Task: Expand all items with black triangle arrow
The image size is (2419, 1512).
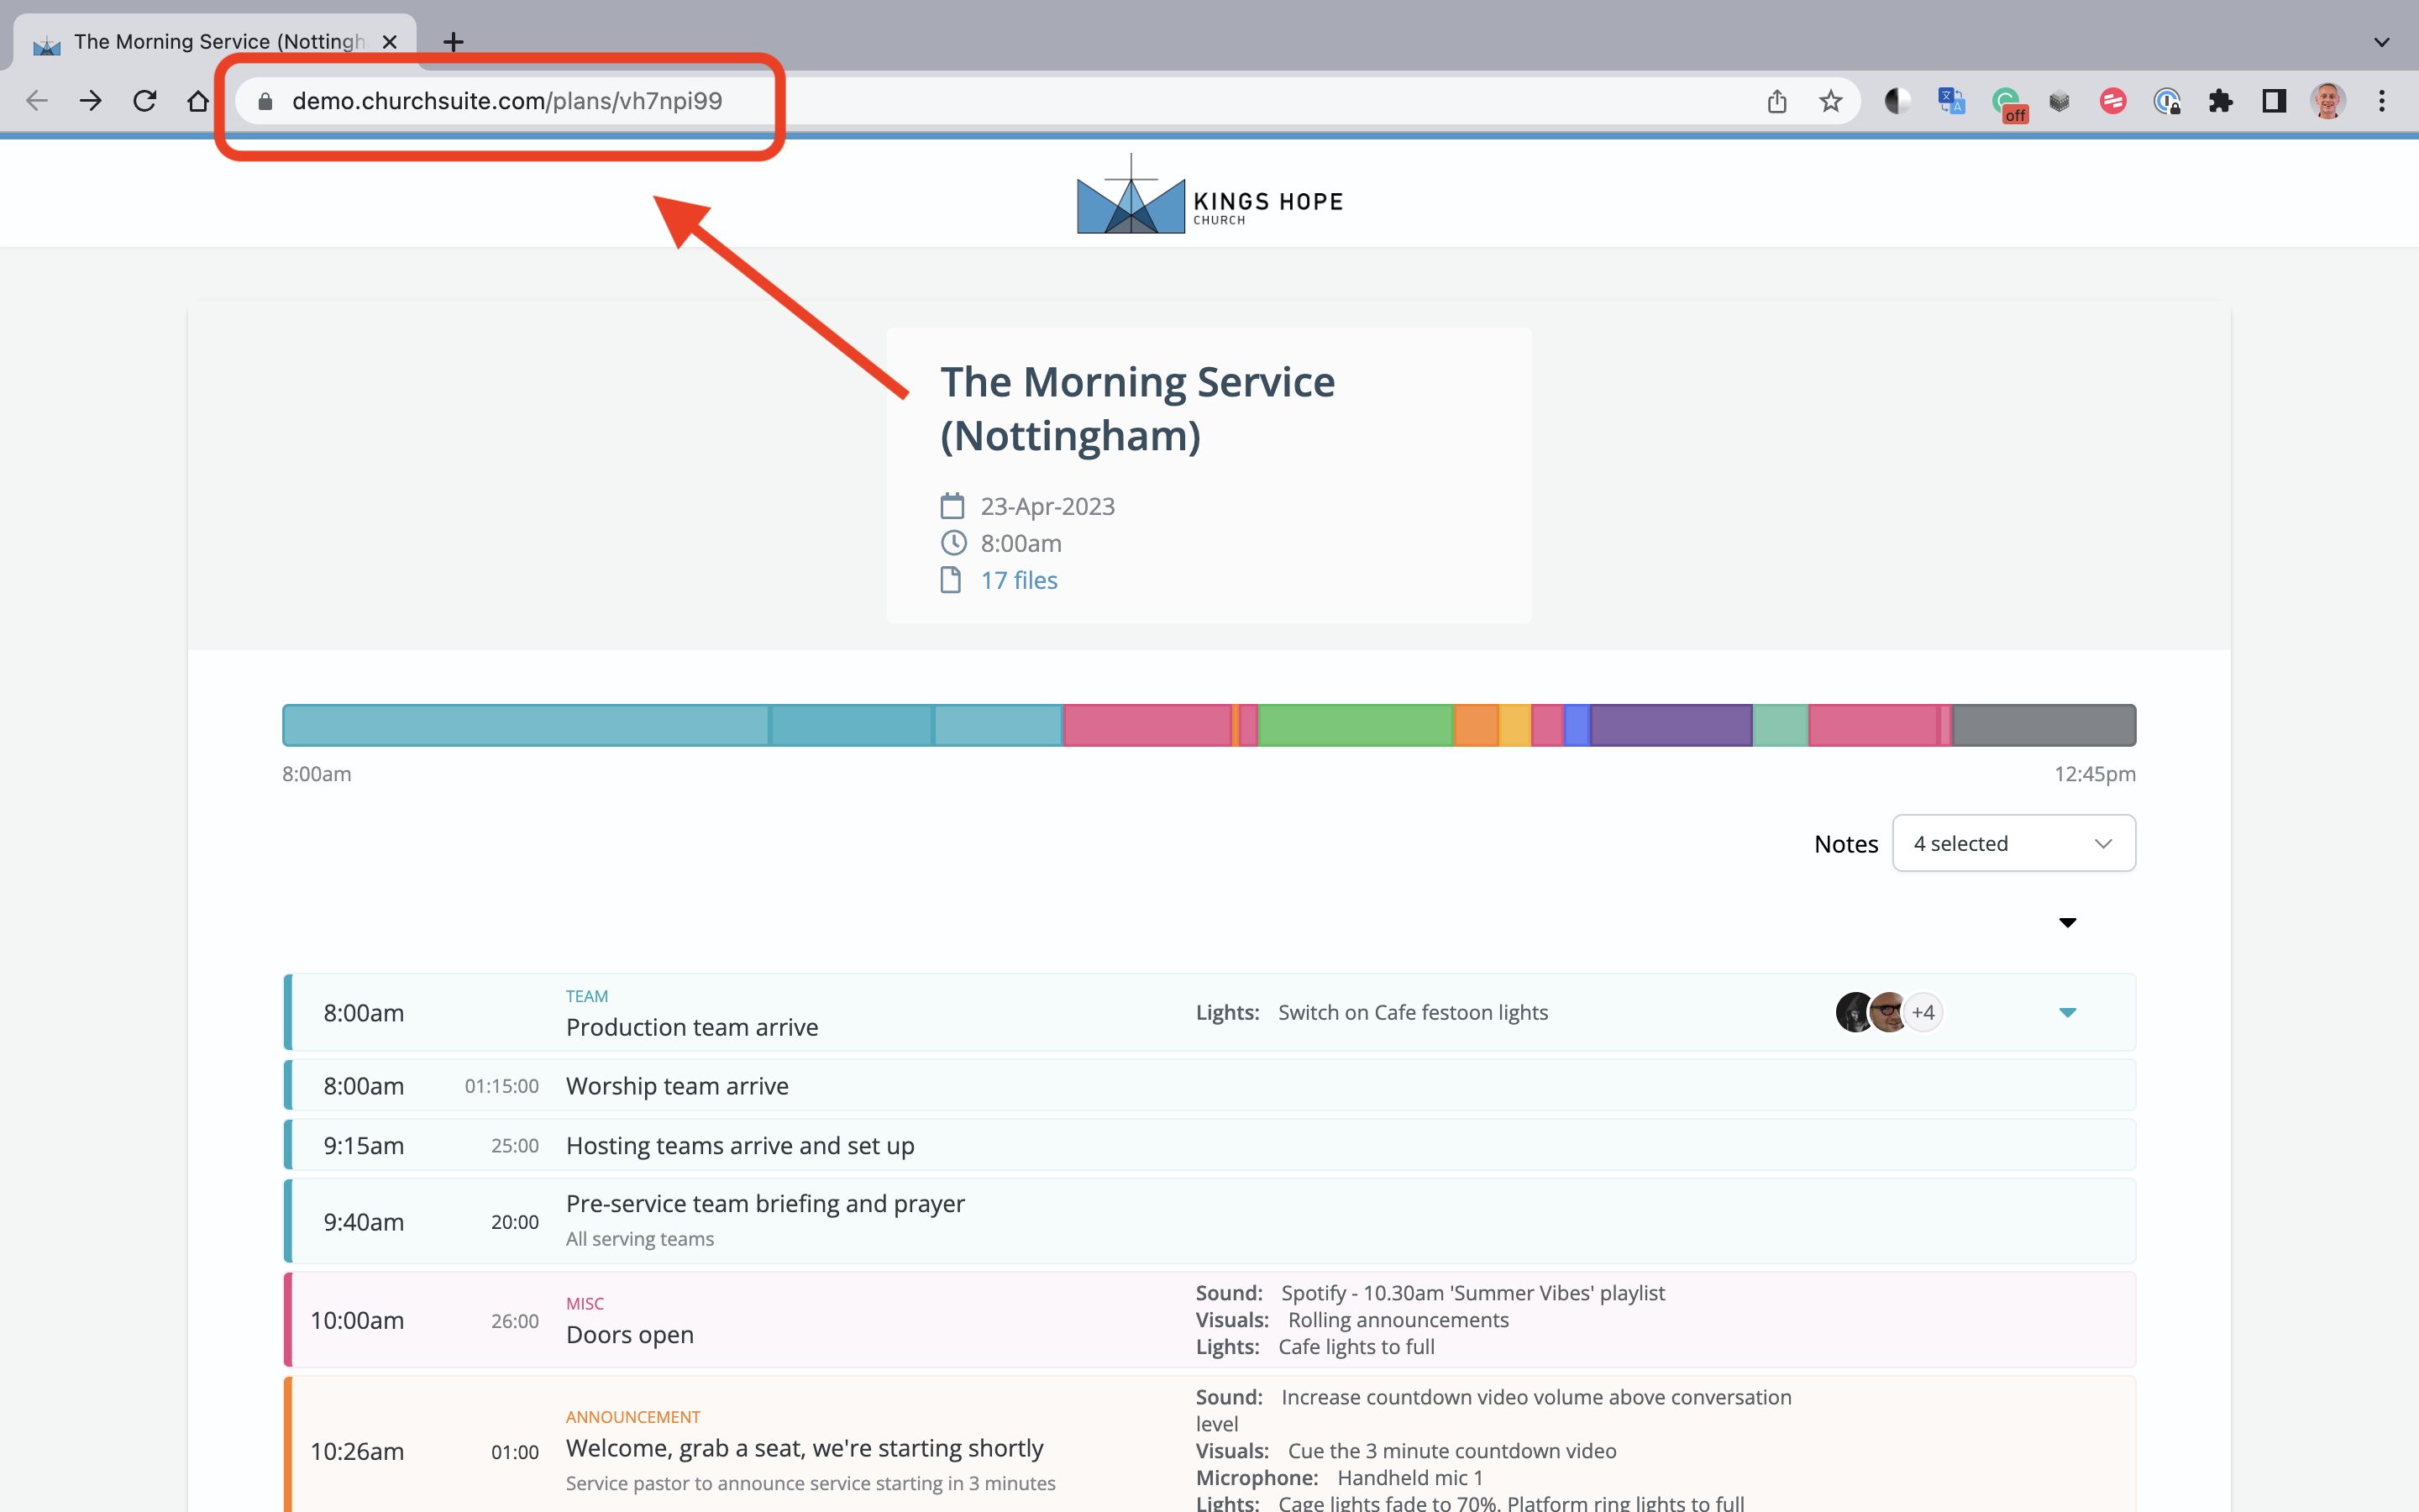Action: (2067, 922)
